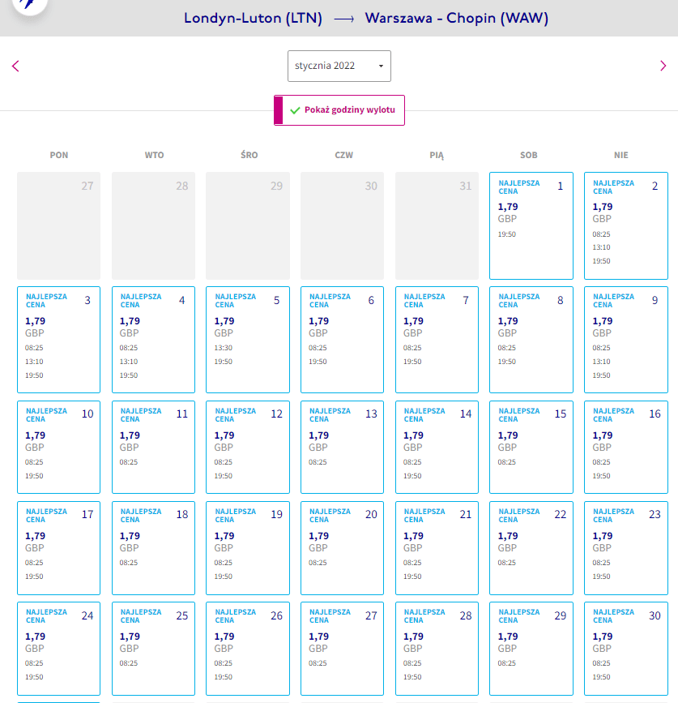Select January 24 flight cell
Viewport: 678px width, 703px height.
58,649
